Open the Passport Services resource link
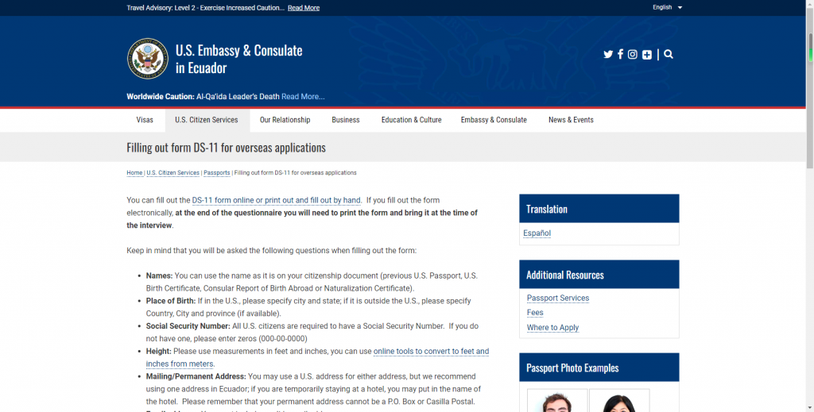Screen dimensions: 814x412 [557, 298]
